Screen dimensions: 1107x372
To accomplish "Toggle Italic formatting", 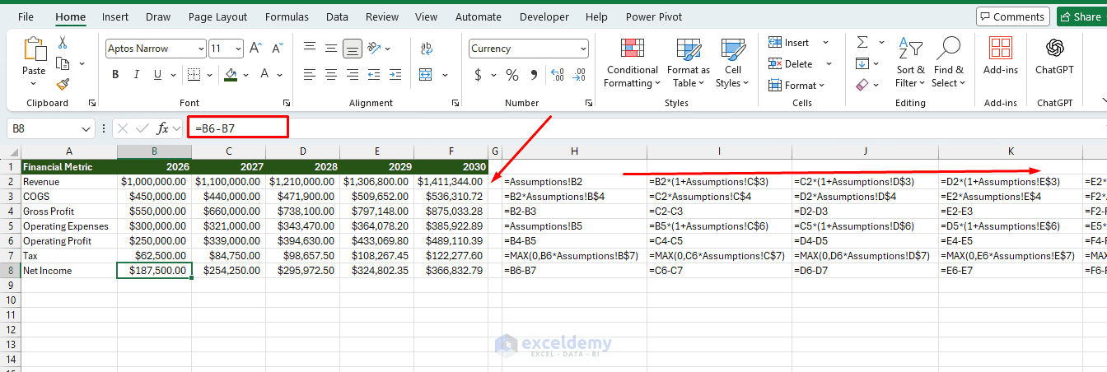I will click(137, 75).
